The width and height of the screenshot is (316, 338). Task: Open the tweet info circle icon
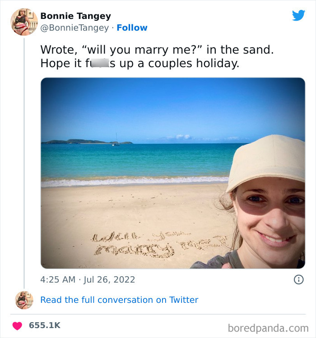(x=298, y=279)
